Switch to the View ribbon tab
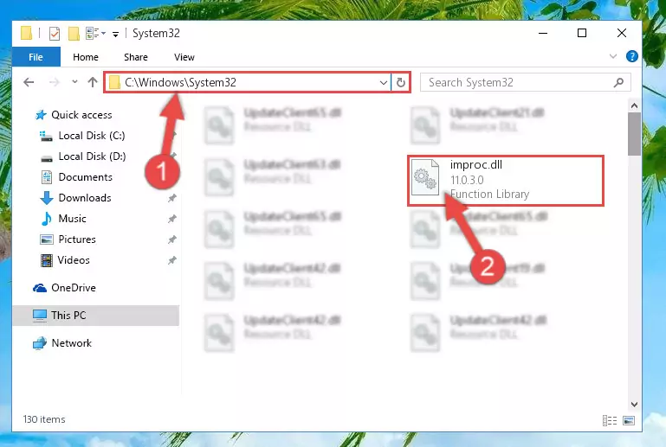 pyautogui.click(x=184, y=57)
